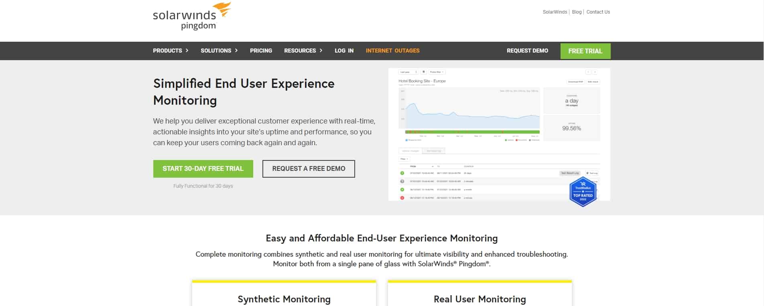Click the red status icon in the log table

coord(402,198)
